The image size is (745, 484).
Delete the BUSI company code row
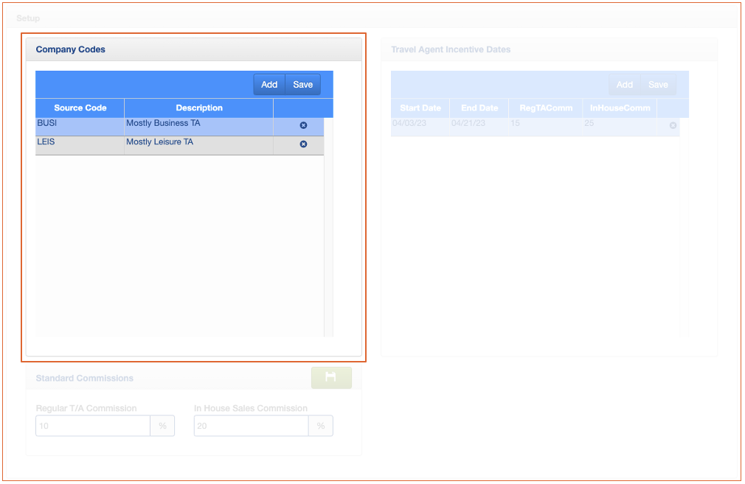pos(303,126)
